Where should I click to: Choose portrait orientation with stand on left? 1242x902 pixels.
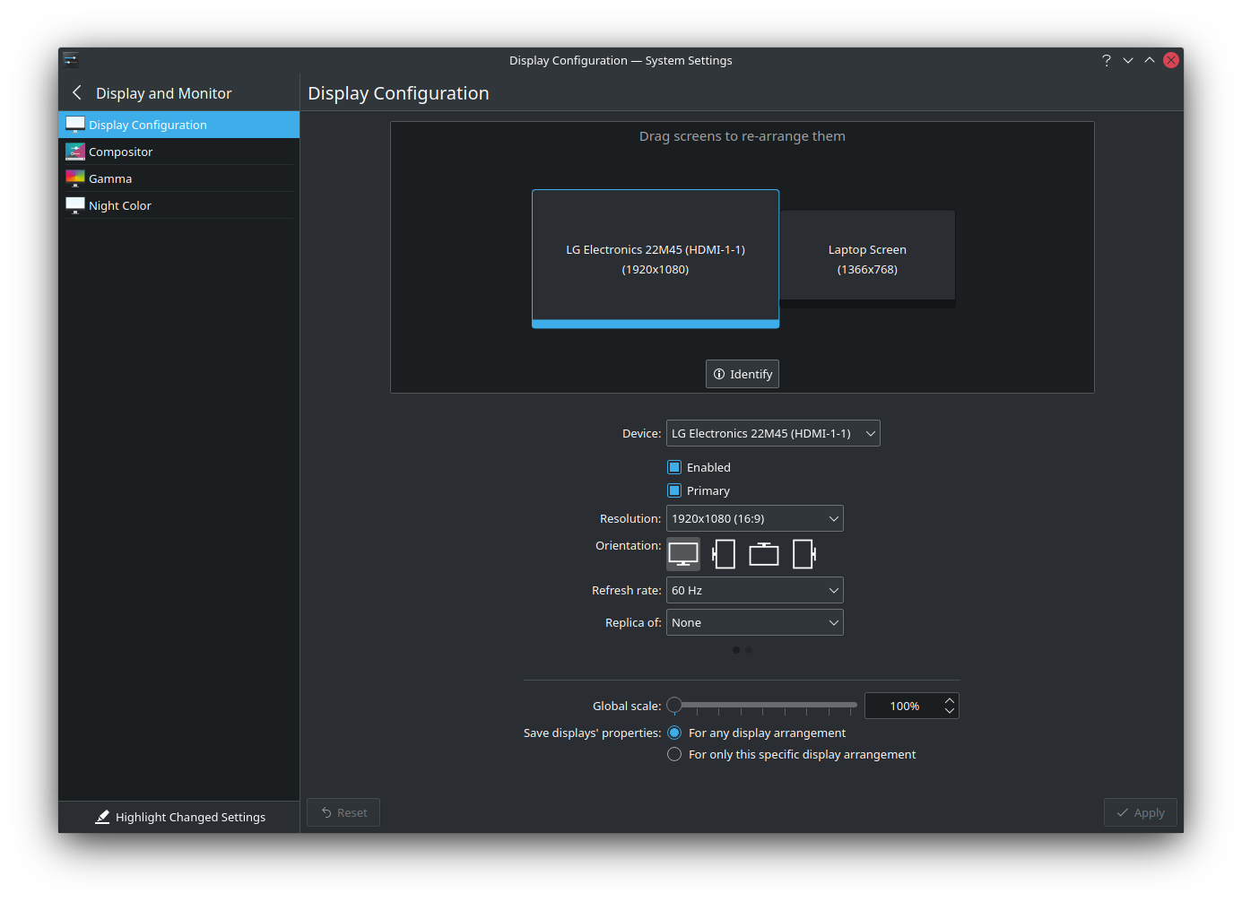[724, 554]
